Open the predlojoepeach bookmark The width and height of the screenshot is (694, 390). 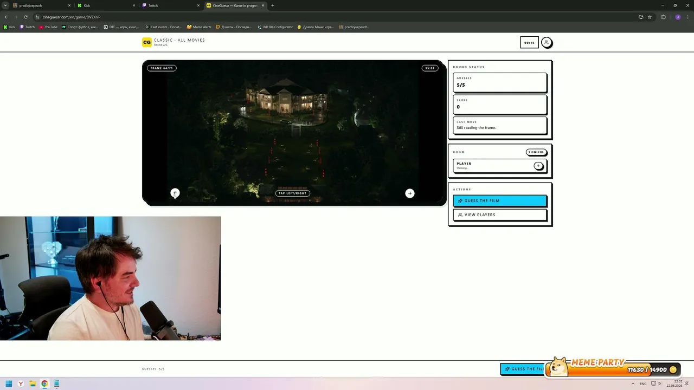point(354,27)
